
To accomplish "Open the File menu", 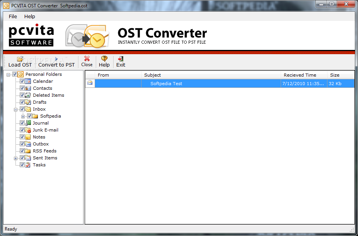I will [13, 17].
